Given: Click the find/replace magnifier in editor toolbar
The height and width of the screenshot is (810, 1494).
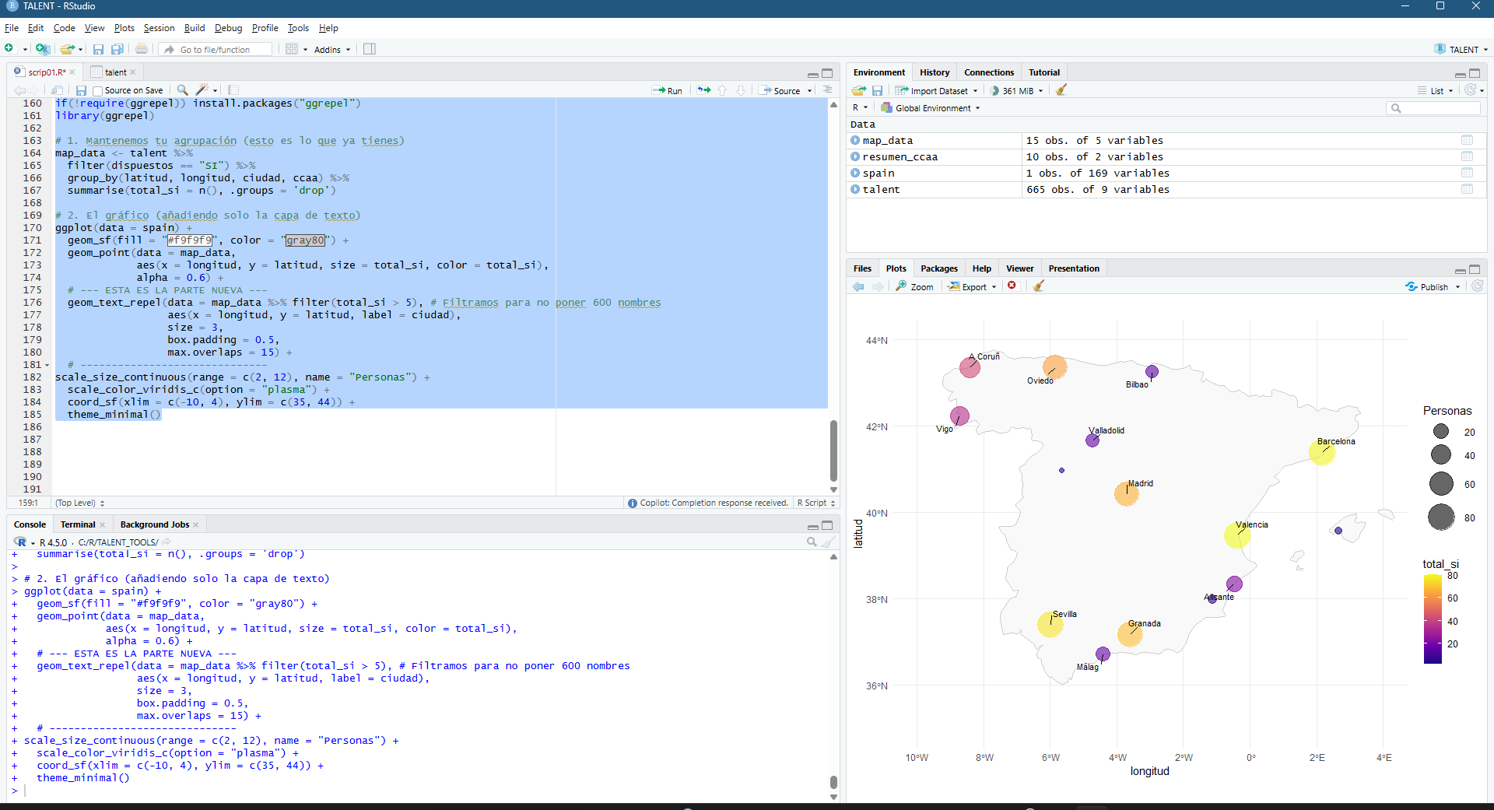Looking at the screenshot, I should (182, 90).
